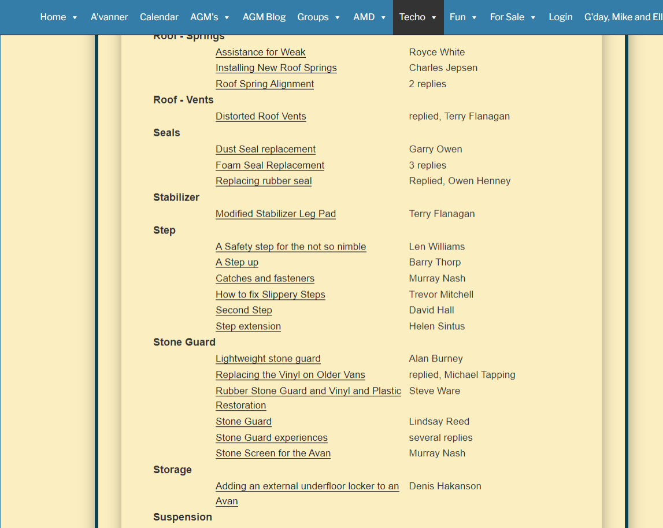The image size is (663, 528).
Task: Click the author name Charles Jepsen
Action: [x=443, y=68]
